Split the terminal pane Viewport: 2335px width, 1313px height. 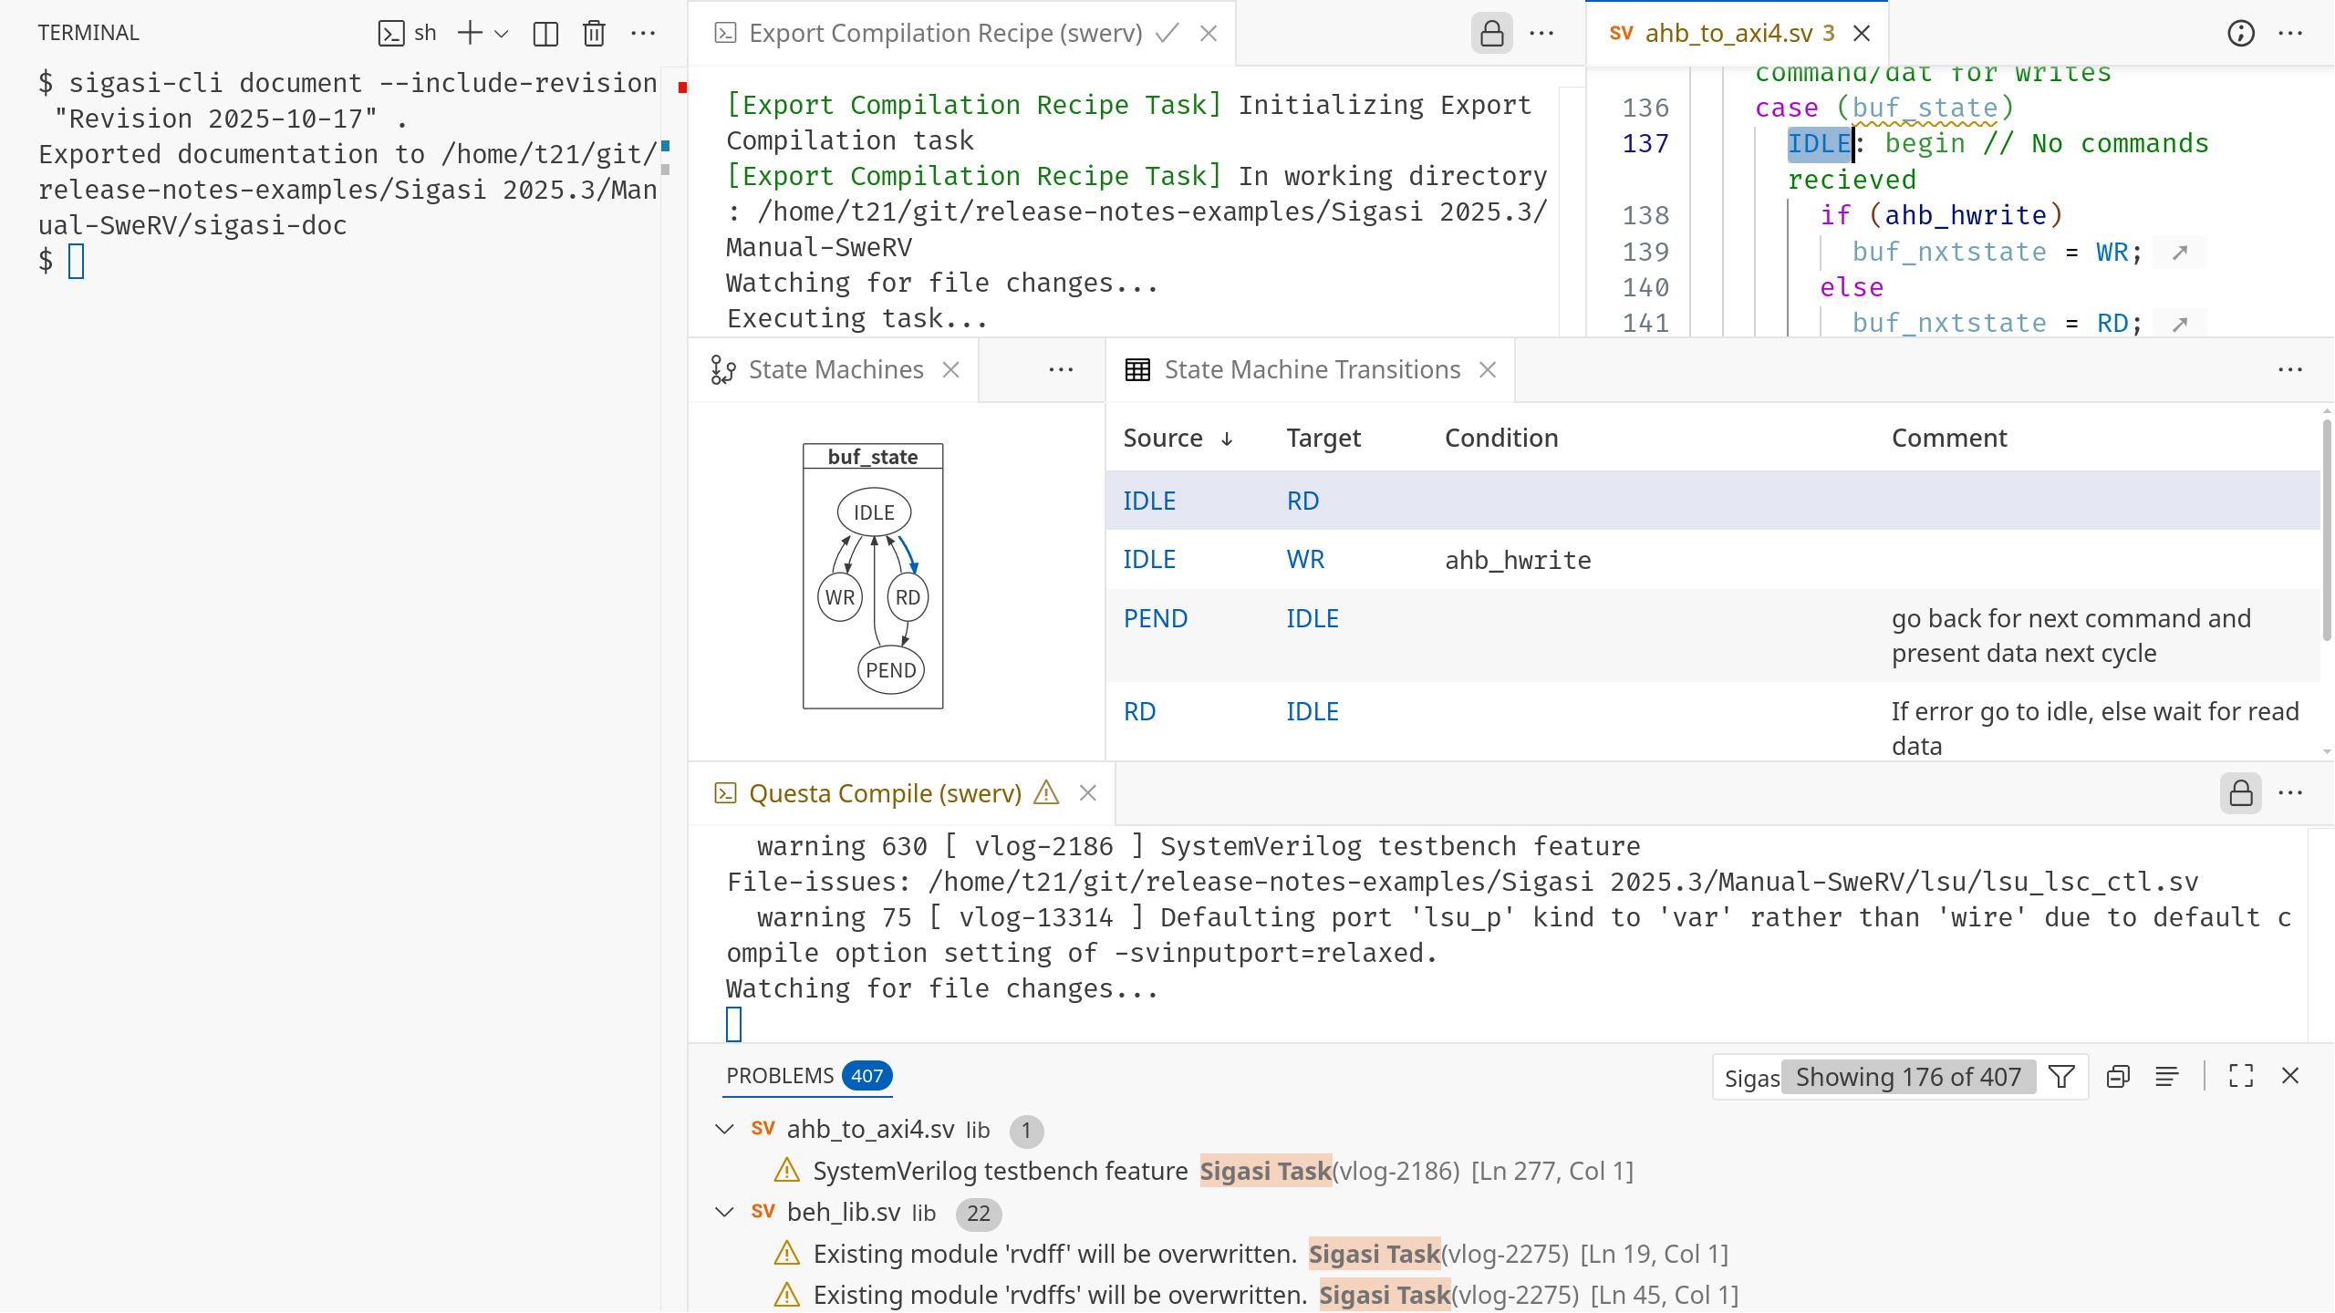coord(546,32)
